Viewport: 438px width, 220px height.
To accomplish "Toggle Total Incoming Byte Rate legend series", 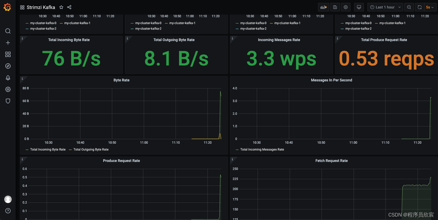I will click(x=48, y=149).
